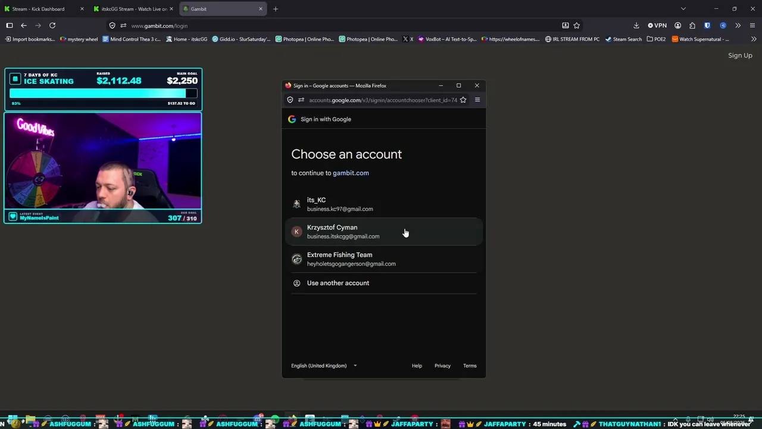Open wheelofnames bookmark
The image size is (762, 429).
pos(511,39)
